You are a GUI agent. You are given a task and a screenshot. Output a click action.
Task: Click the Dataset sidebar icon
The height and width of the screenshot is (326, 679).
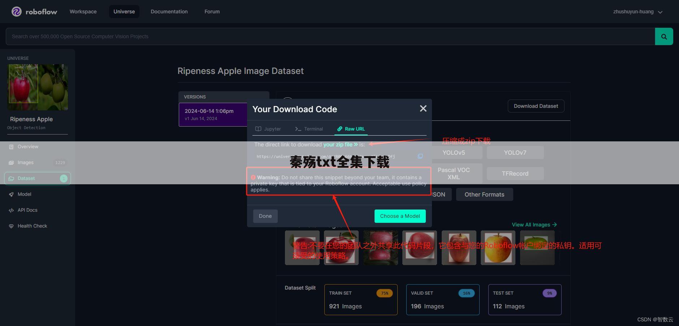click(11, 179)
